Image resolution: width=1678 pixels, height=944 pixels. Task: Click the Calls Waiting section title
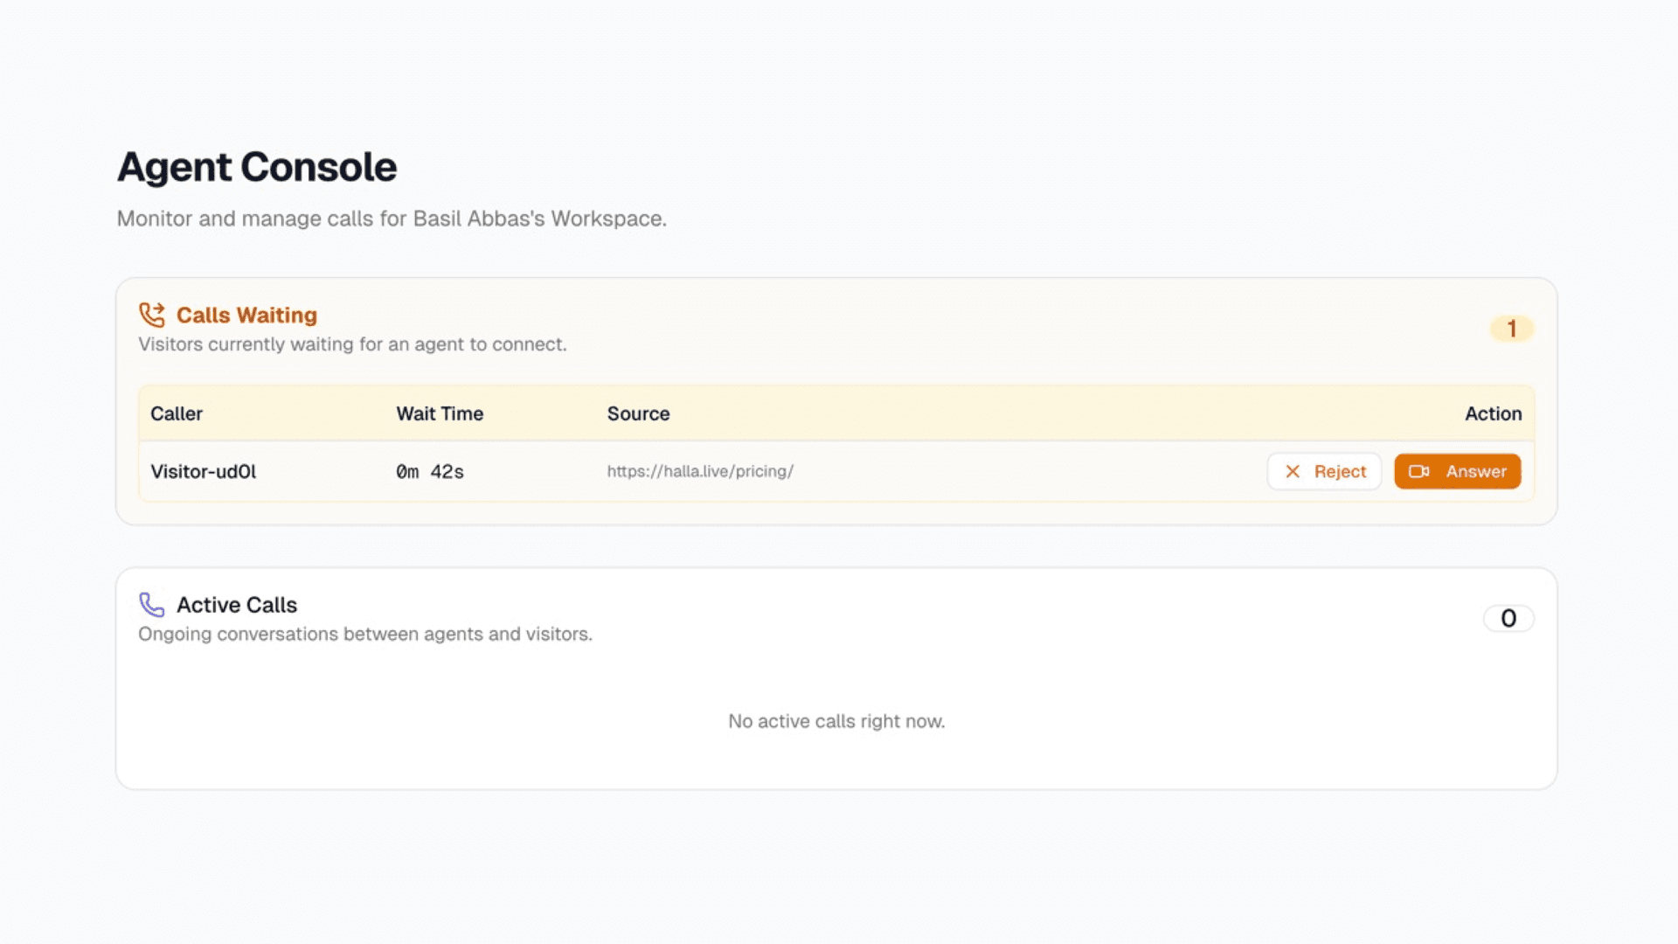click(x=246, y=315)
